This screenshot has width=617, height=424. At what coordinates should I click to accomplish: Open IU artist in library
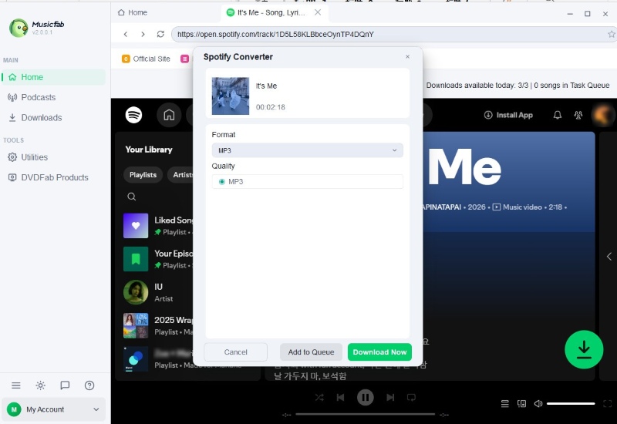pyautogui.click(x=159, y=292)
